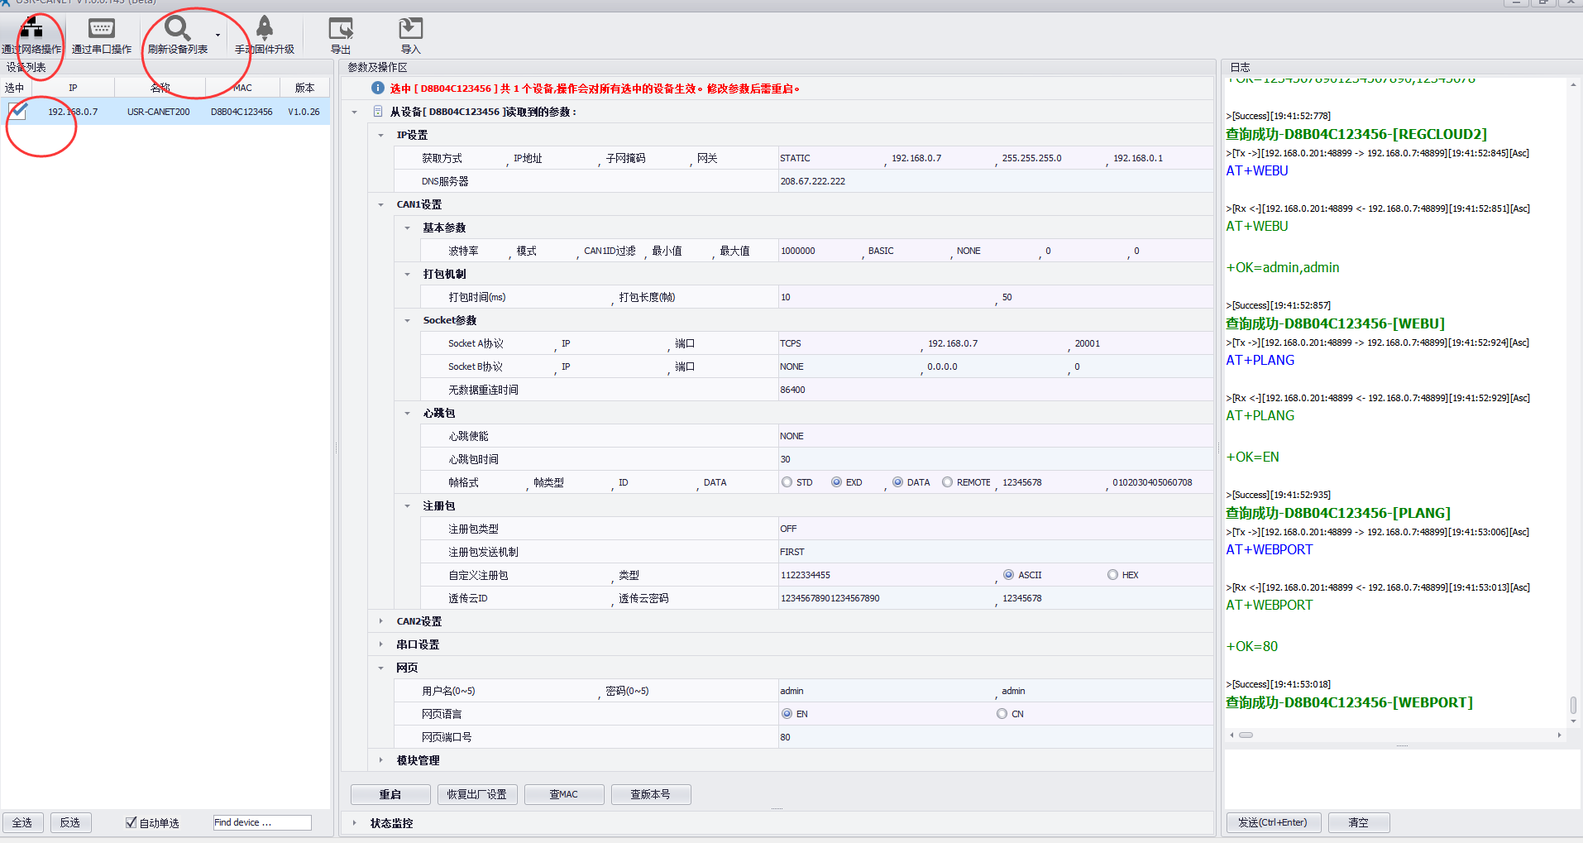Expand the 状态监控 panel

[x=355, y=823]
